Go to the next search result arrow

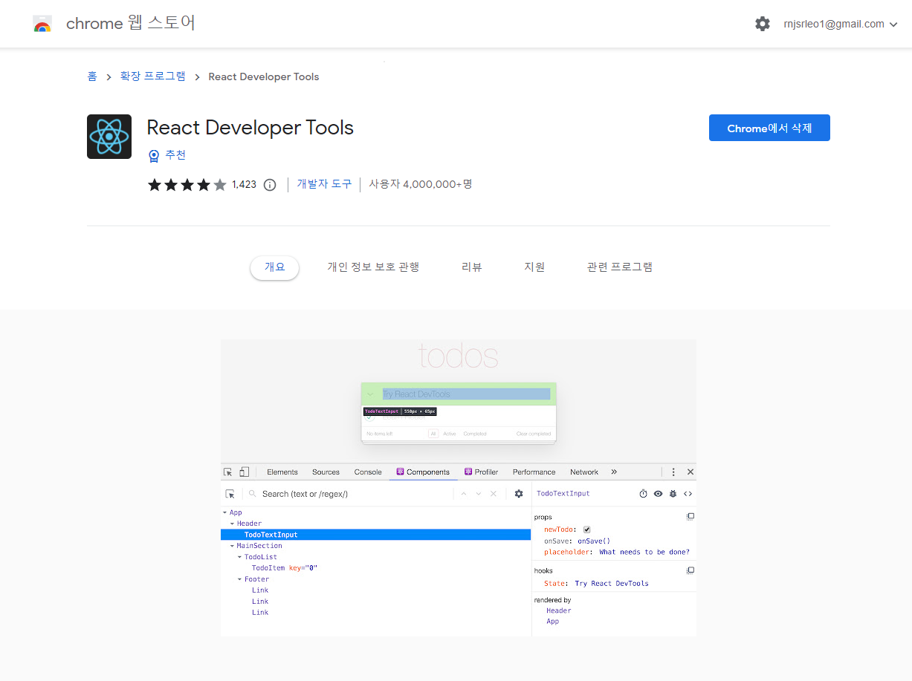tap(479, 494)
